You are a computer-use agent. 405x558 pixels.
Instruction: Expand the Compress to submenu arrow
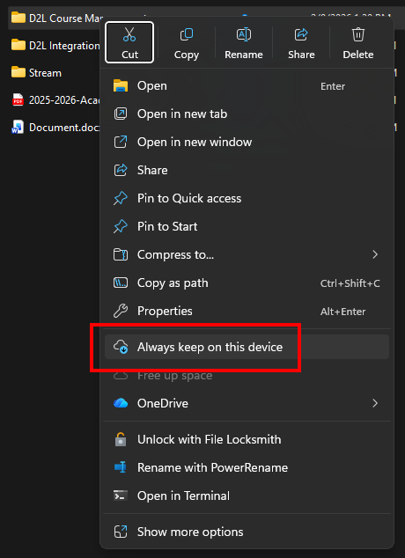[375, 255]
